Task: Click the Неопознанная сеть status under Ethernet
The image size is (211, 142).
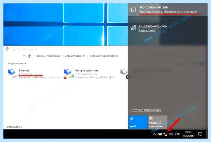Action: (31, 74)
